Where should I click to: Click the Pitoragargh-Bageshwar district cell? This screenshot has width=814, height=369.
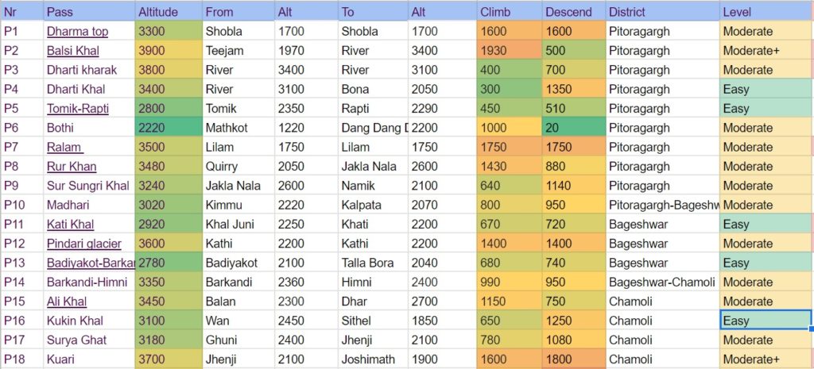[x=662, y=206]
